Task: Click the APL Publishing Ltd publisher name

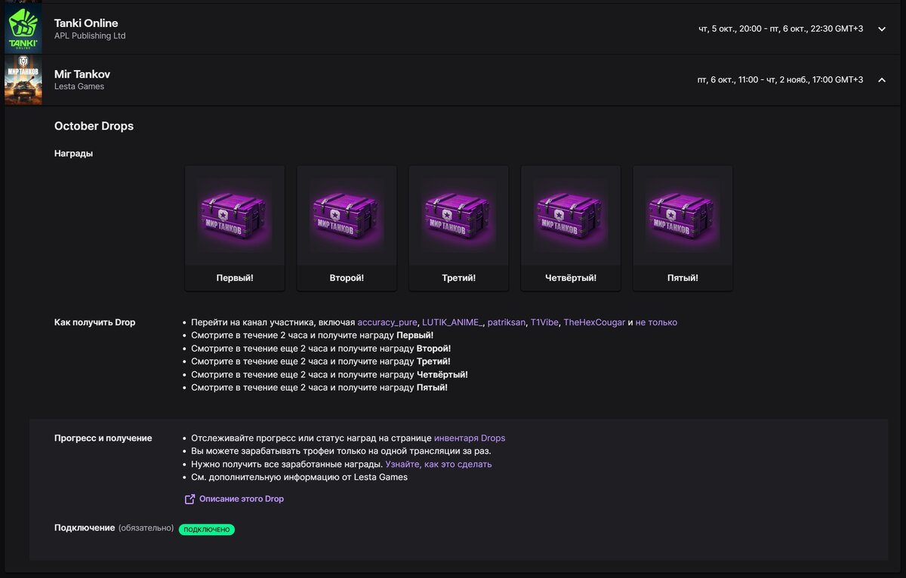Action: click(90, 36)
